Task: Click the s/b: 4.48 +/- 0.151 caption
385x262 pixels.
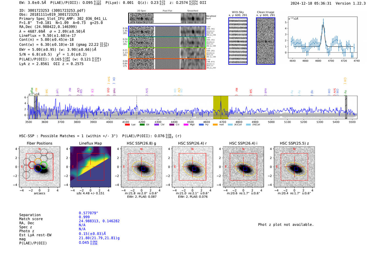Action: click(90, 193)
